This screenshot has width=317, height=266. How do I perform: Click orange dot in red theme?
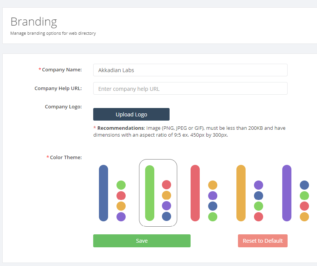coord(213,185)
